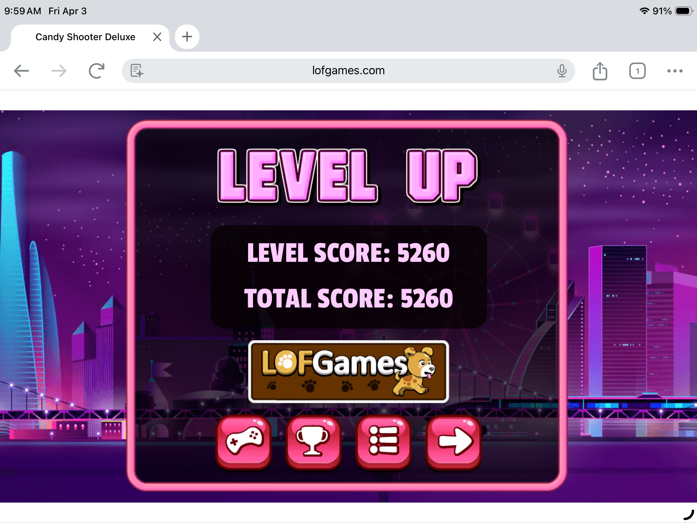Tap the Wi-Fi status icon

click(644, 11)
